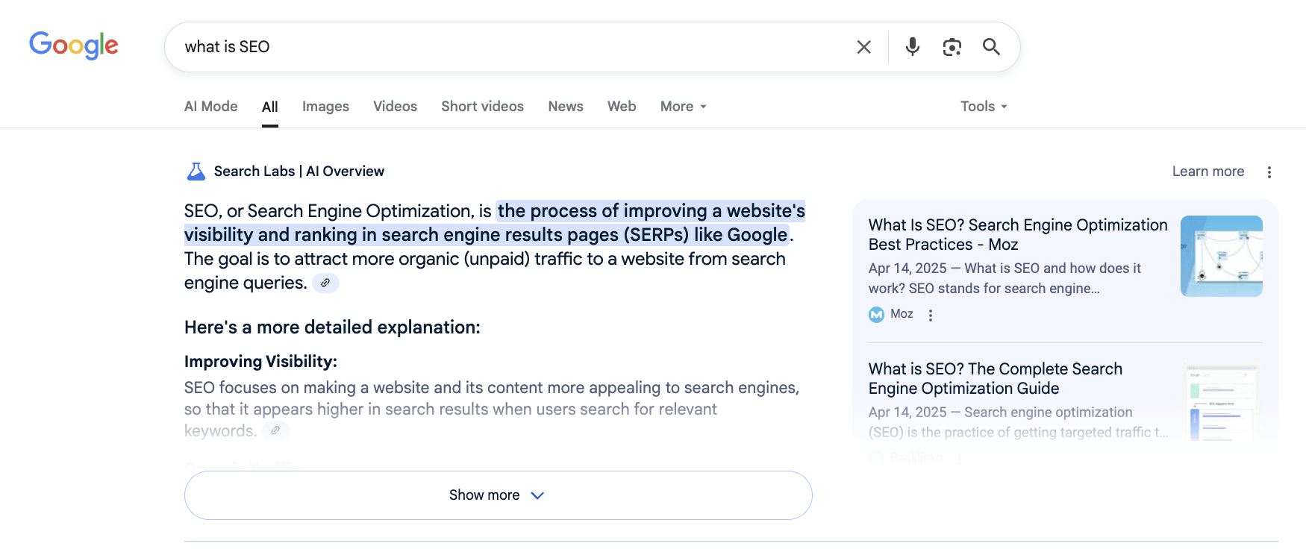
Task: Open the Tools dropdown
Action: pyautogui.click(x=984, y=107)
